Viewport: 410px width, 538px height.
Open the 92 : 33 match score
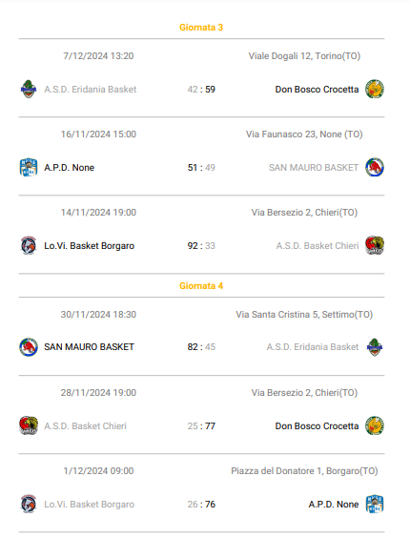point(201,246)
